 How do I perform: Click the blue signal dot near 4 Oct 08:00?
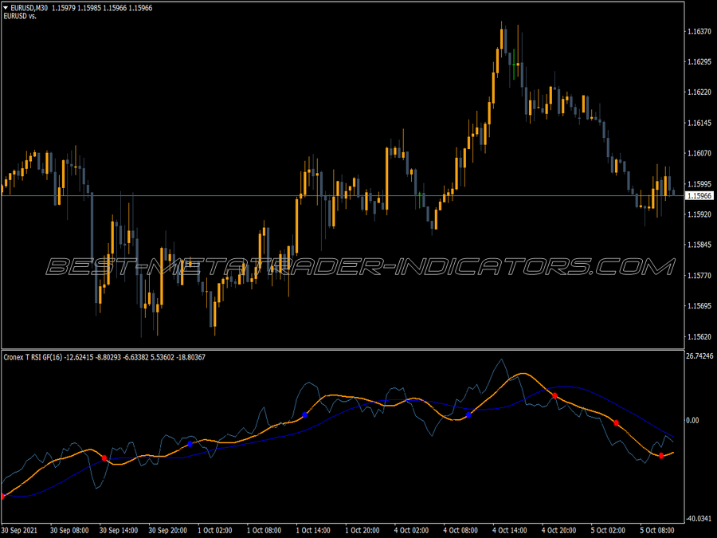pyautogui.click(x=468, y=415)
